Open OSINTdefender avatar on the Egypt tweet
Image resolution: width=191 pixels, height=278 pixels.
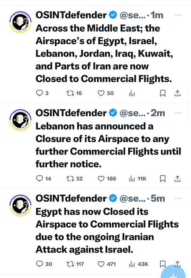pyautogui.click(x=20, y=205)
